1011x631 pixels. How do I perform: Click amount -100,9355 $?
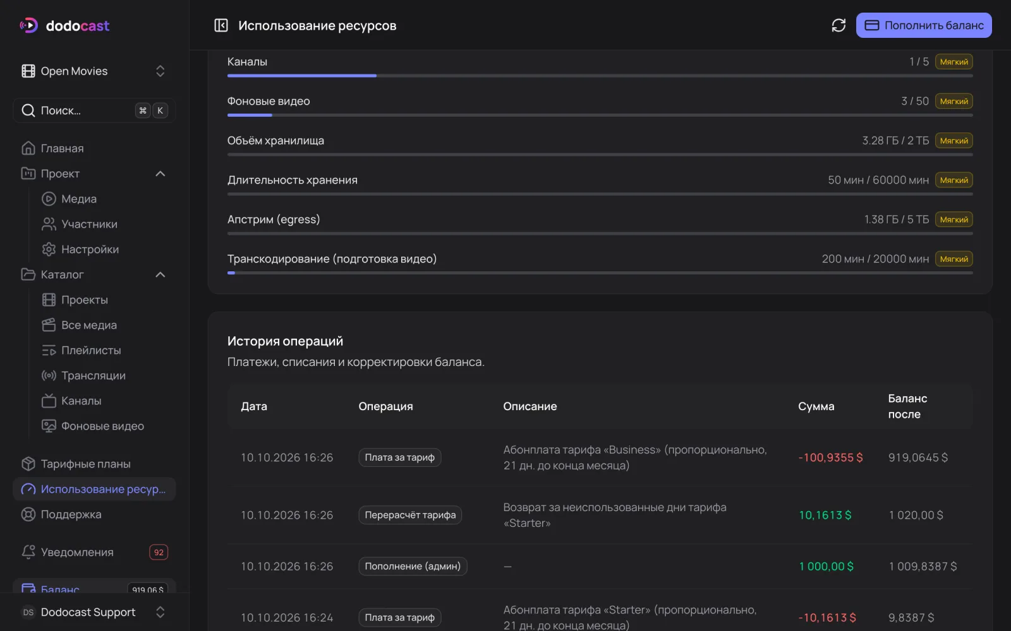click(x=830, y=457)
